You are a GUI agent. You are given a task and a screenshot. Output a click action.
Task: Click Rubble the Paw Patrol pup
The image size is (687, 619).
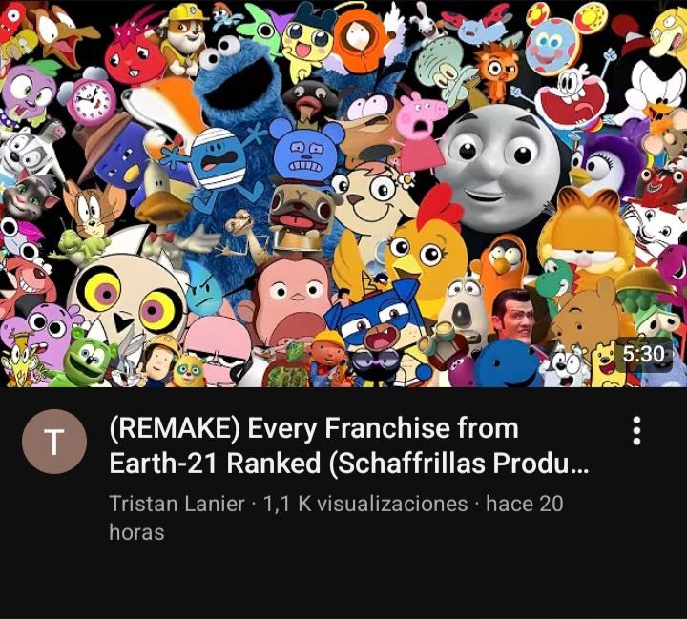click(x=183, y=37)
